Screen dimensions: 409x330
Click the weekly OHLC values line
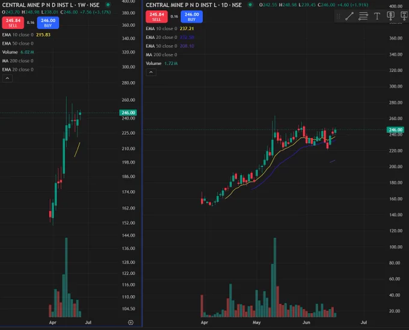[x=56, y=12]
